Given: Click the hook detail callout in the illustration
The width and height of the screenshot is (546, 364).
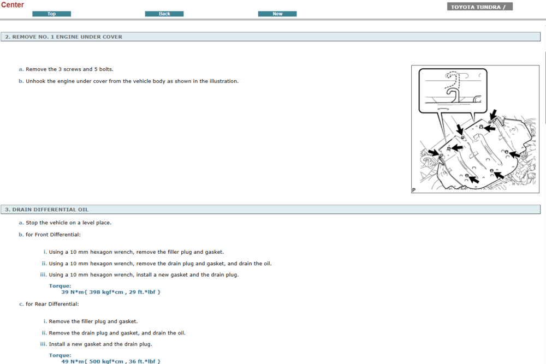Looking at the screenshot, I should (453, 89).
